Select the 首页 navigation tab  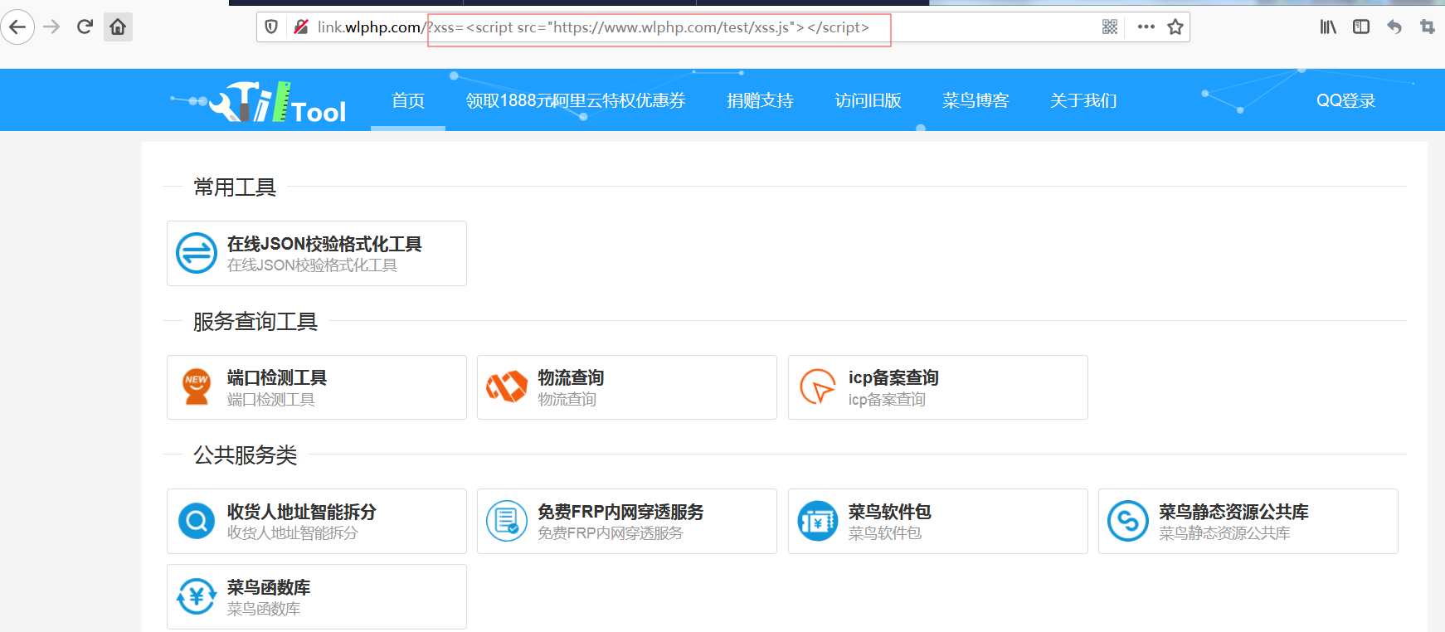pos(408,100)
